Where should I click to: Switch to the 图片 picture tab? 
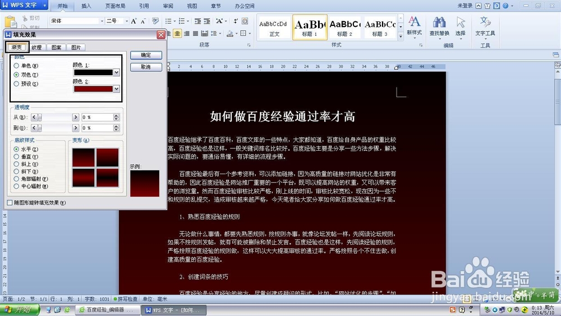(76, 47)
